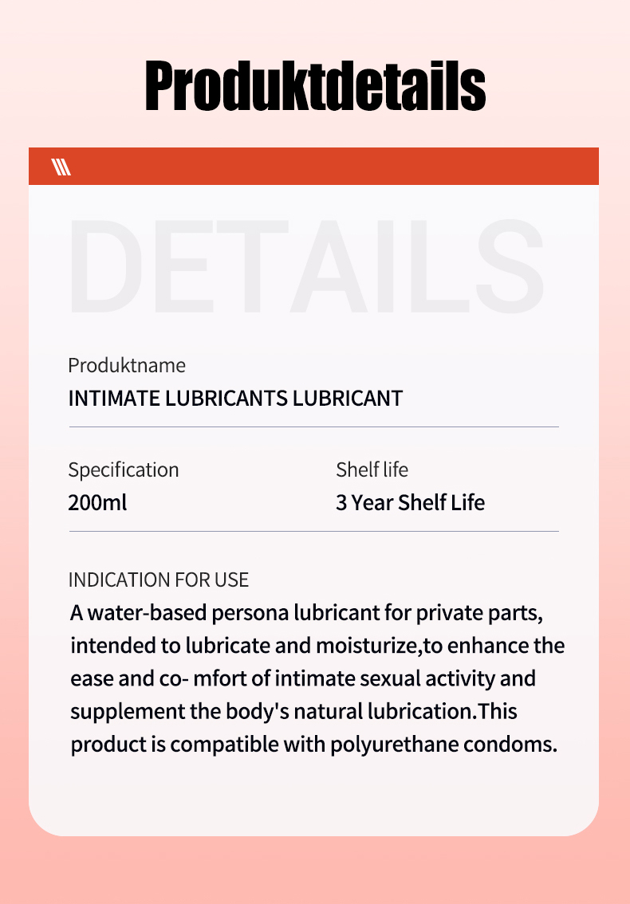Click the Produktdetails heading
This screenshot has width=630, height=904.
tap(315, 87)
